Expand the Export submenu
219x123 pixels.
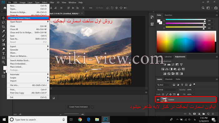pyautogui.click(x=28, y=47)
